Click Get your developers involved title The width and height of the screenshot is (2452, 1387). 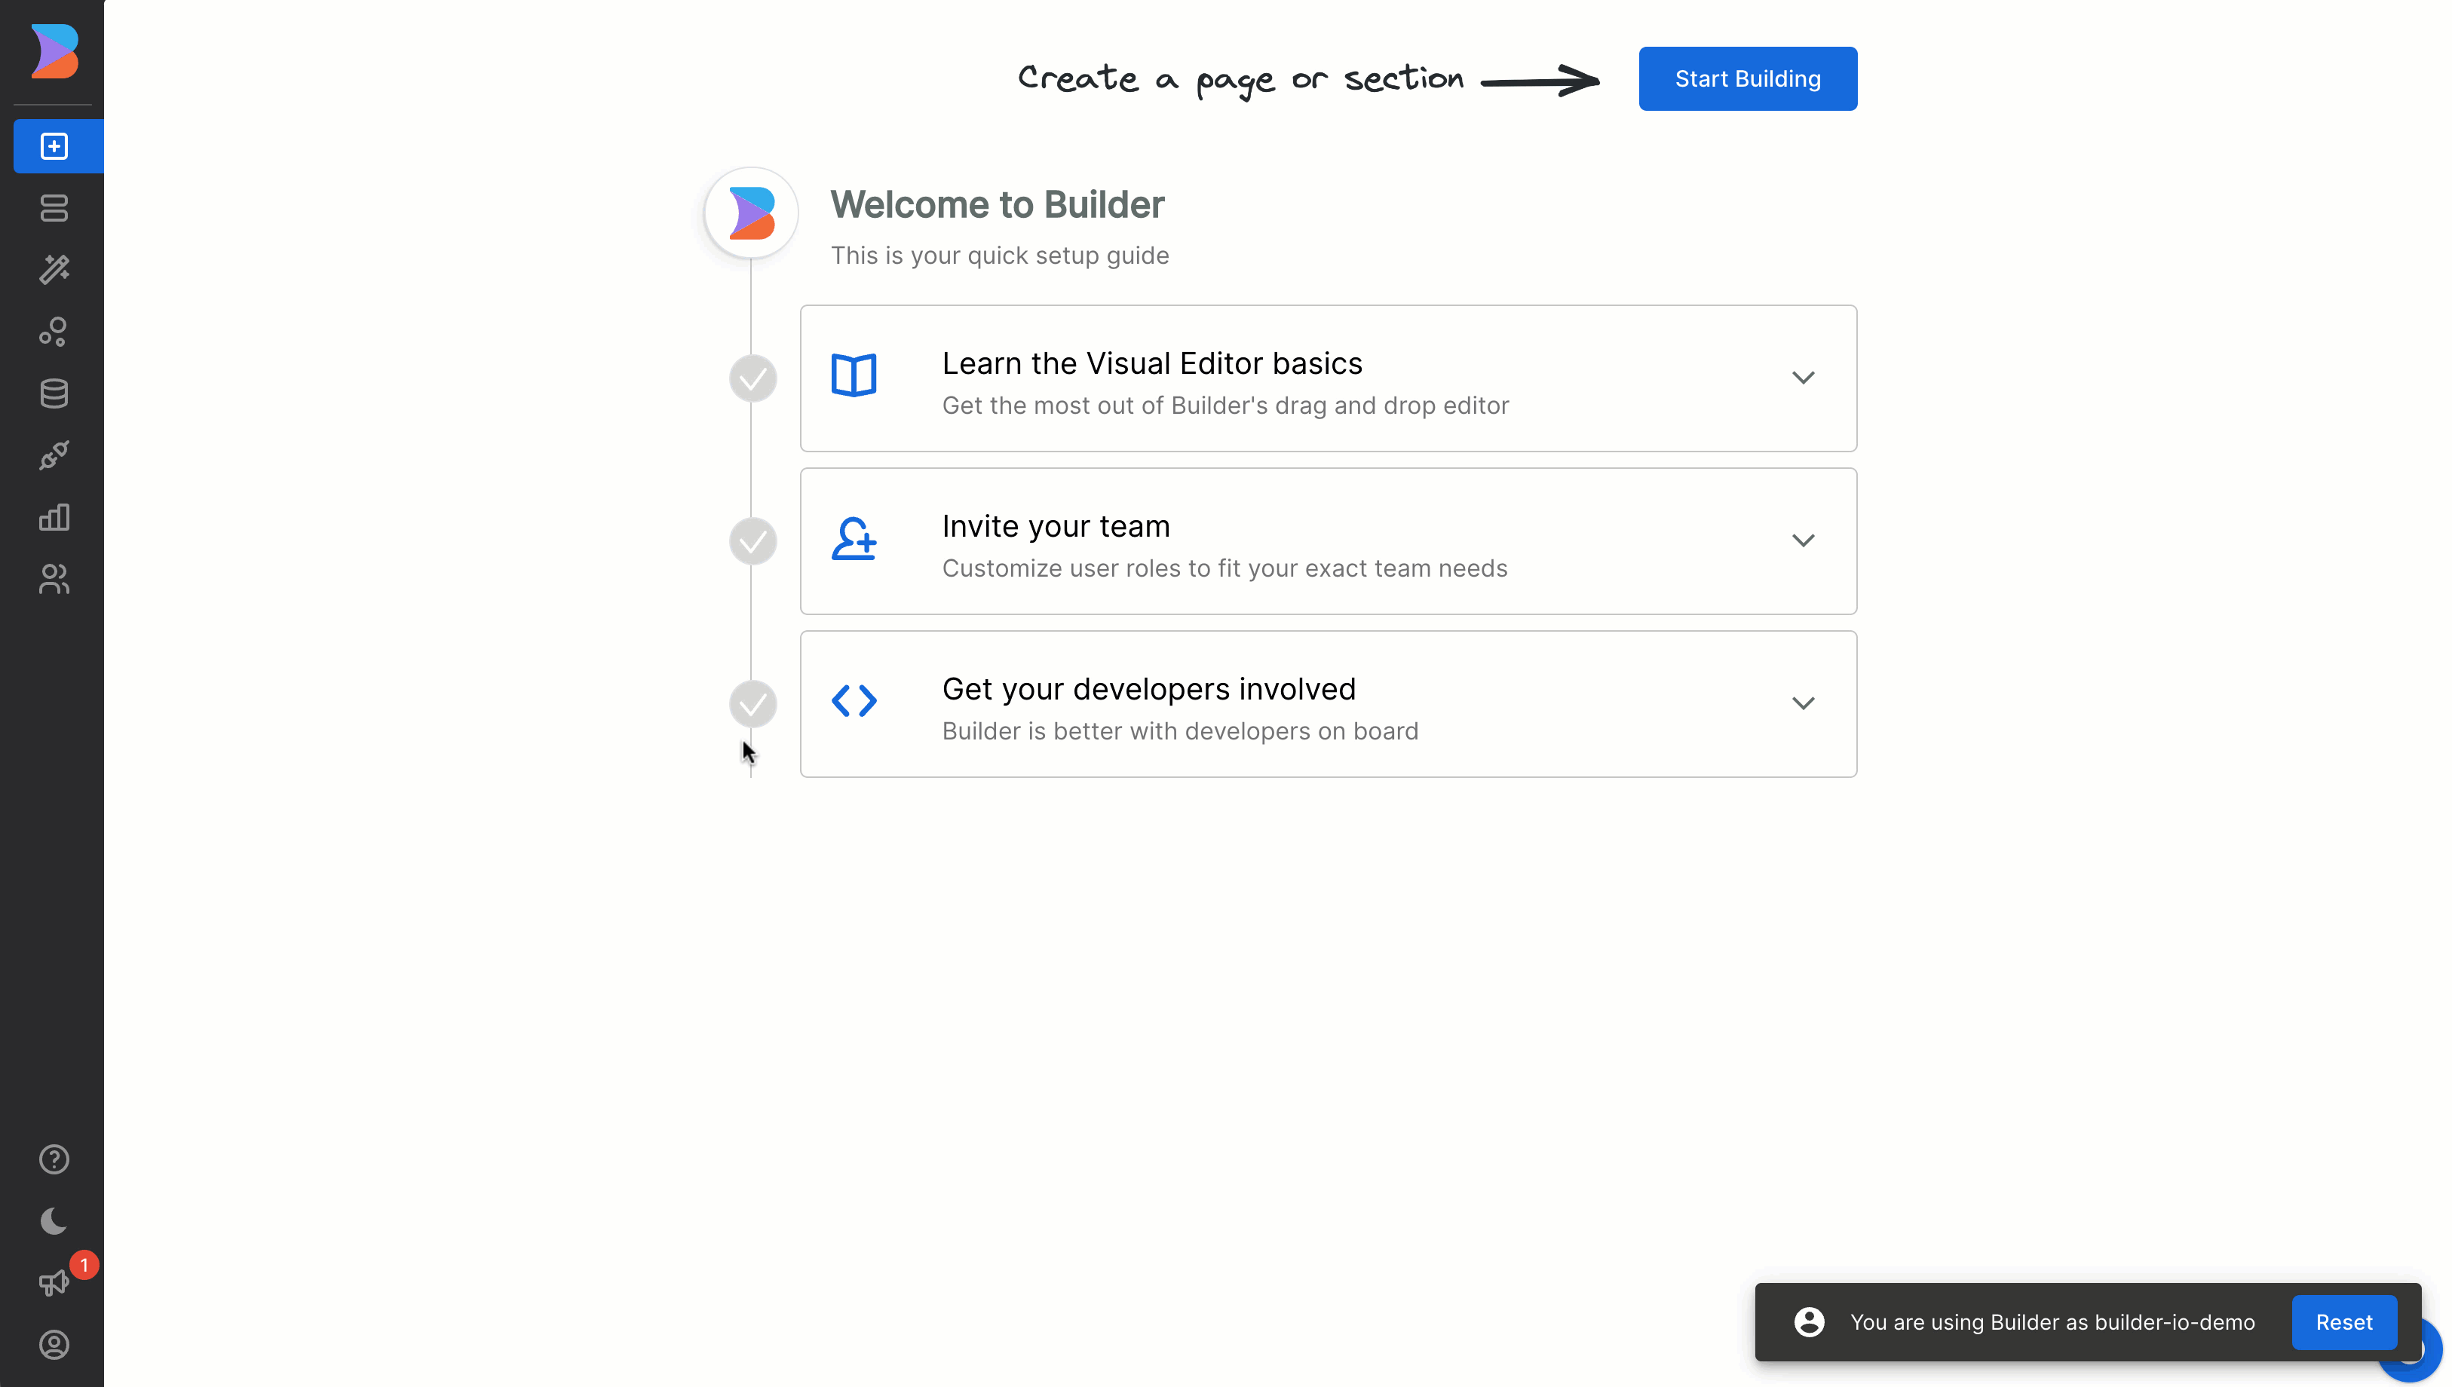[1149, 690]
